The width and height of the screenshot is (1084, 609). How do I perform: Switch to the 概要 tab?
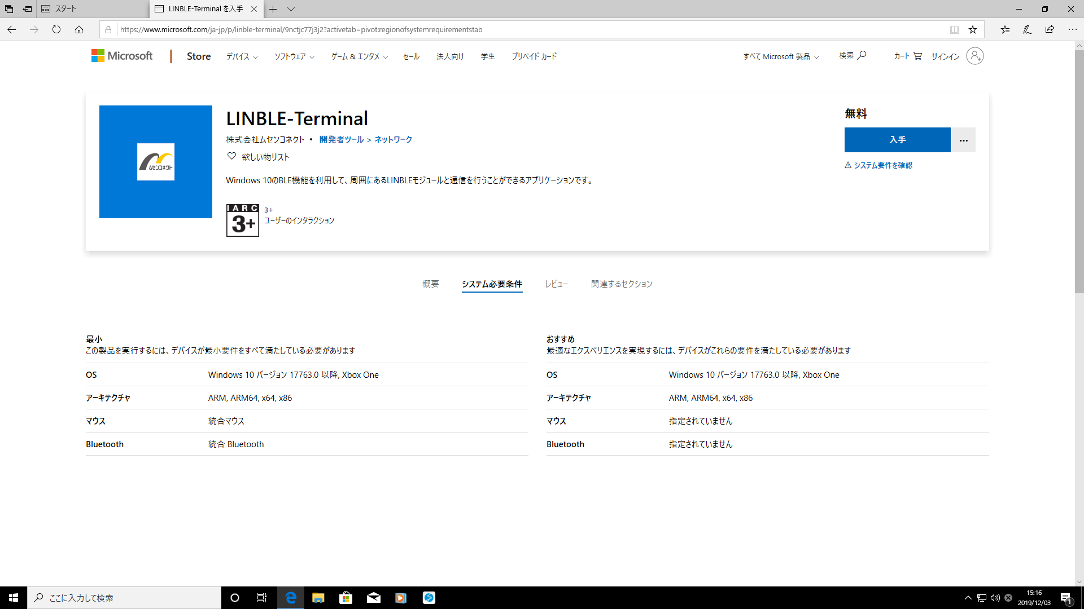point(431,284)
